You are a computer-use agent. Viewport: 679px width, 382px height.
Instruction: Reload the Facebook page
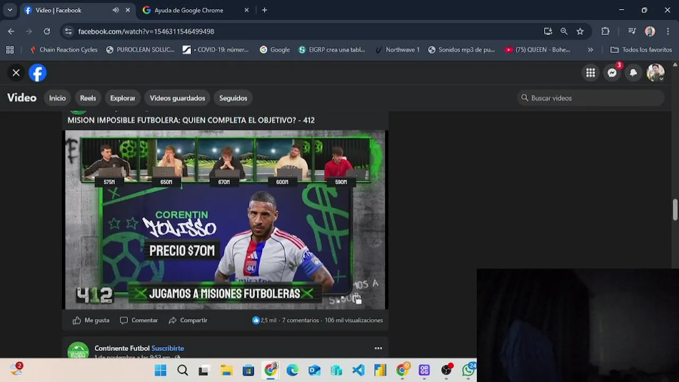pyautogui.click(x=47, y=31)
